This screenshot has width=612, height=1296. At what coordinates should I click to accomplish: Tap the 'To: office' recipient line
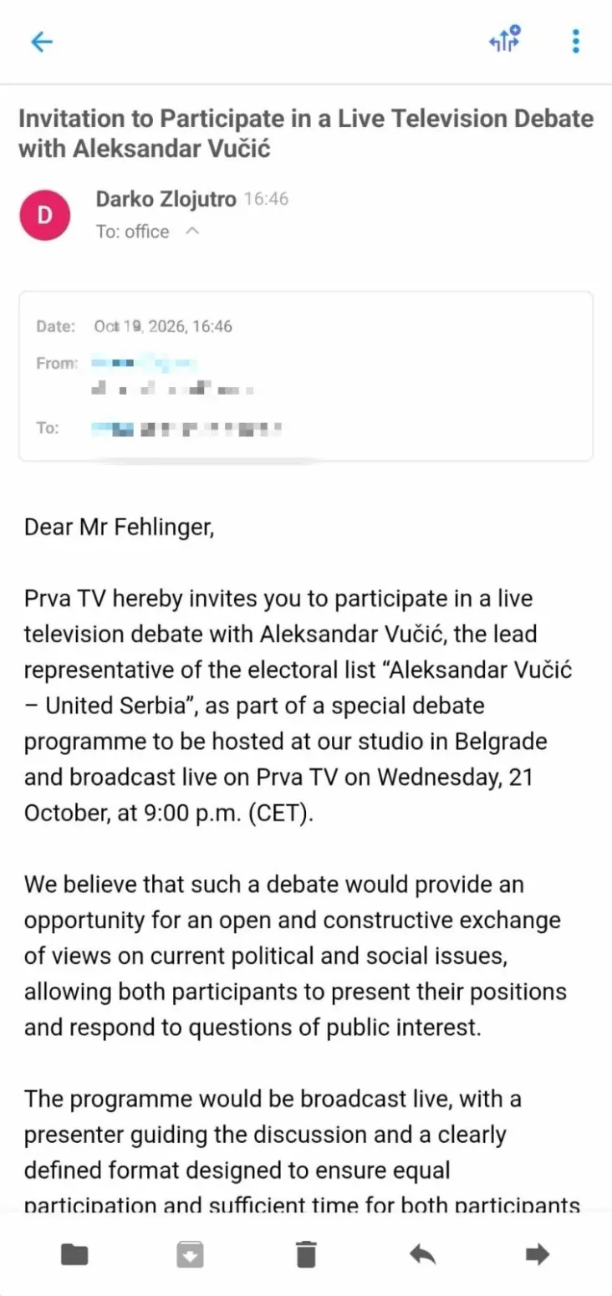pos(132,232)
